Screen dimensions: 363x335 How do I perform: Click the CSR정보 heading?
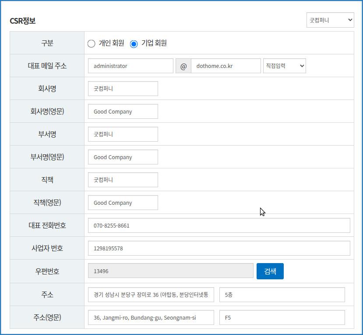point(23,21)
